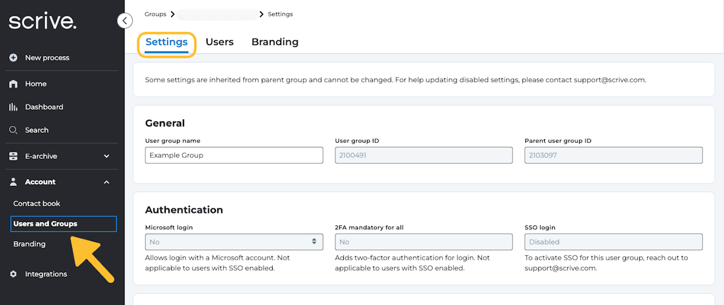Click the New process plus icon
The width and height of the screenshot is (724, 305).
(14, 58)
